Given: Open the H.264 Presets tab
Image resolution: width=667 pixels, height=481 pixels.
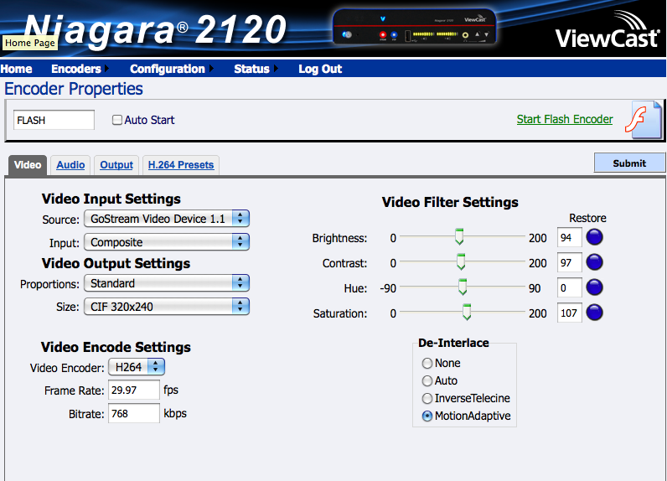Looking at the screenshot, I should tap(181, 165).
